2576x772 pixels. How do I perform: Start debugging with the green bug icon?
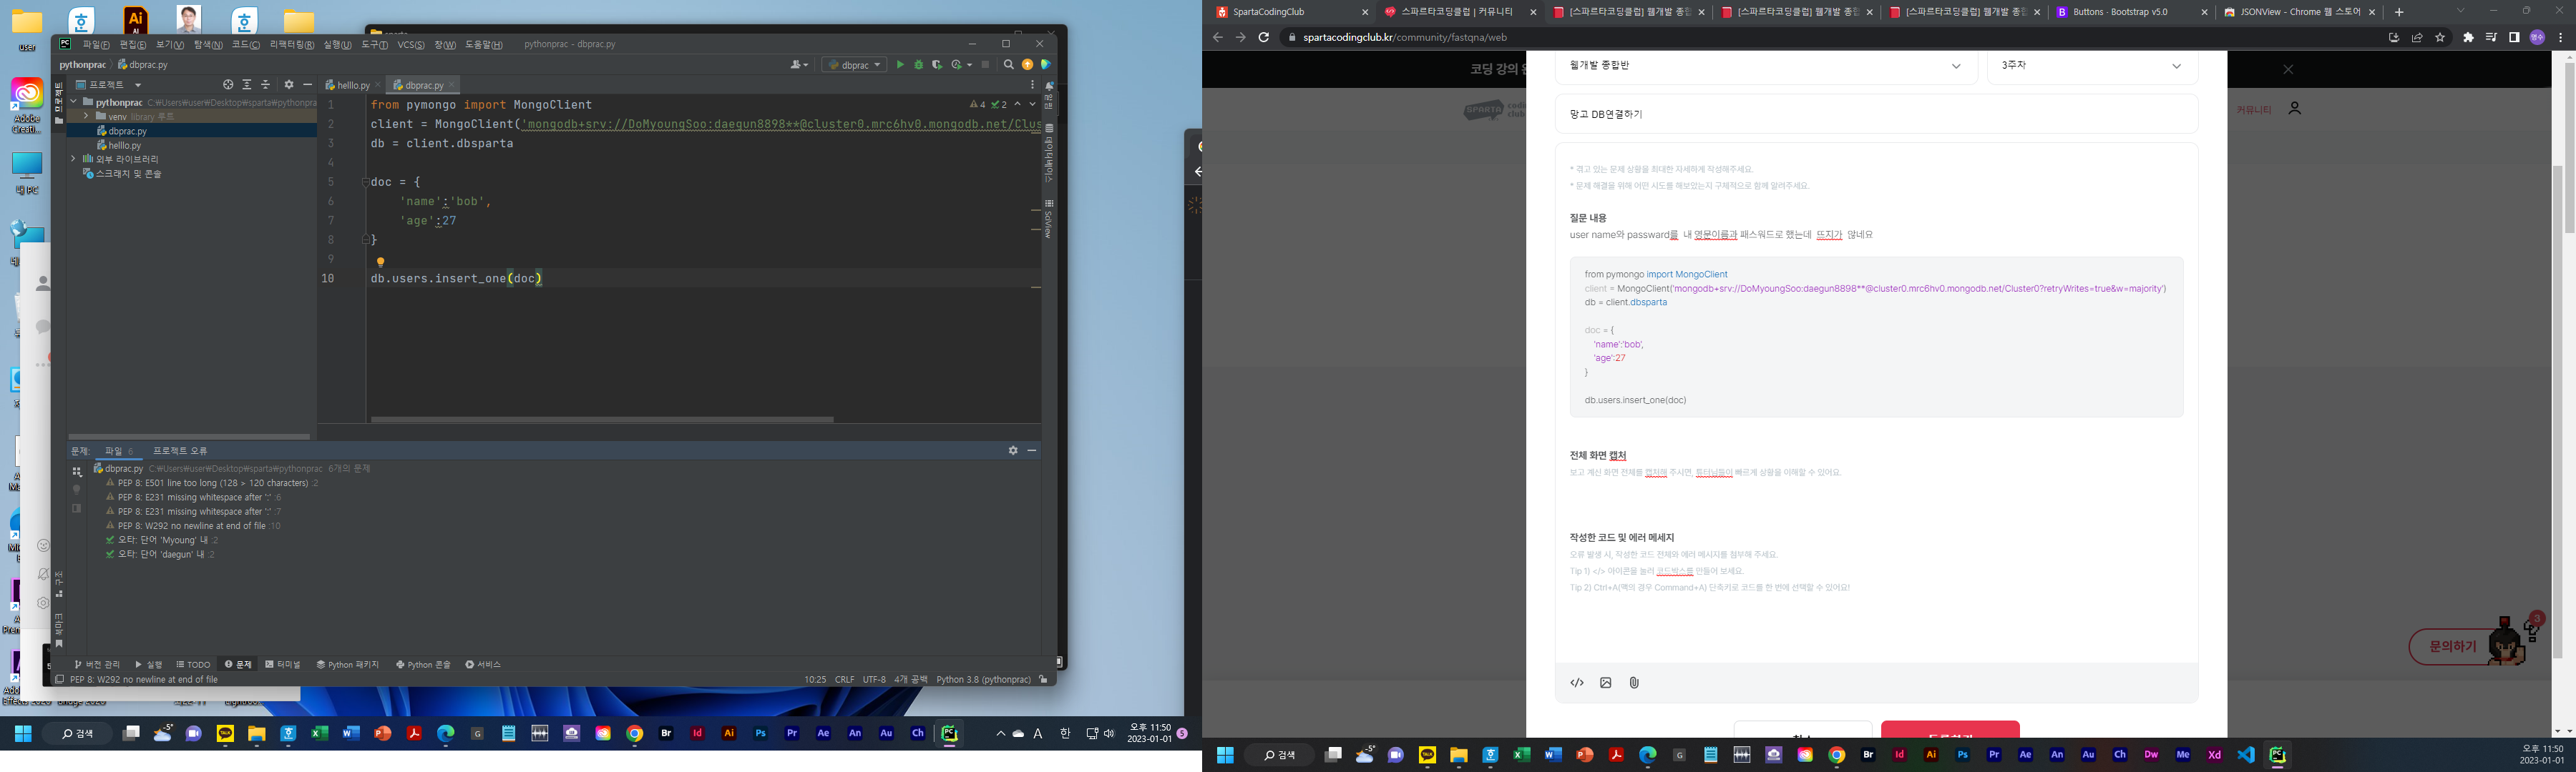tap(919, 65)
